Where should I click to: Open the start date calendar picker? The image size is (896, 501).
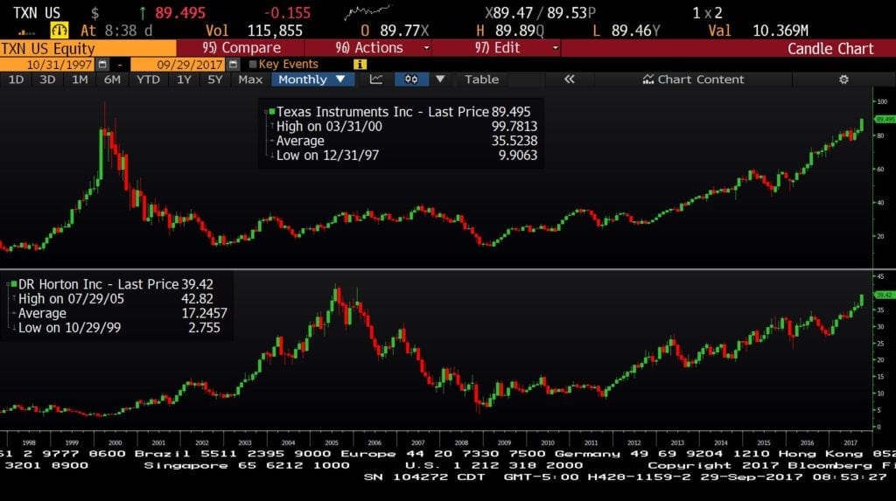click(x=102, y=65)
